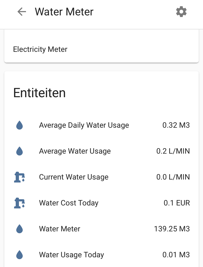Click Water Cost Today faucet icon
Screen dimensions: 203x267
(19, 203)
